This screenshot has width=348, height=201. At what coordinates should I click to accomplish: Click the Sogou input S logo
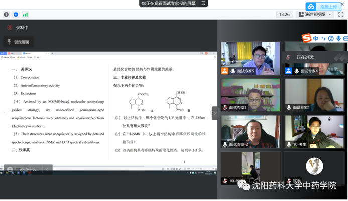306,38
